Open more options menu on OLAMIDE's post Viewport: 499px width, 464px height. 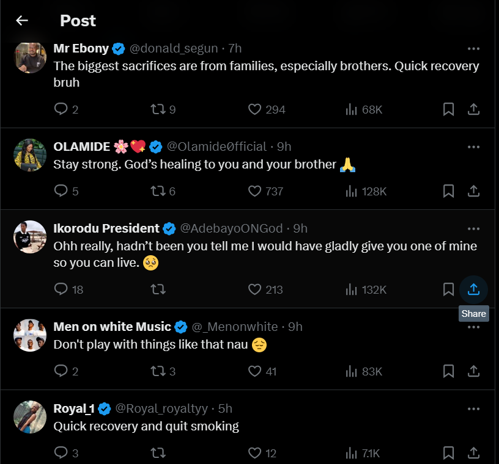pos(473,147)
